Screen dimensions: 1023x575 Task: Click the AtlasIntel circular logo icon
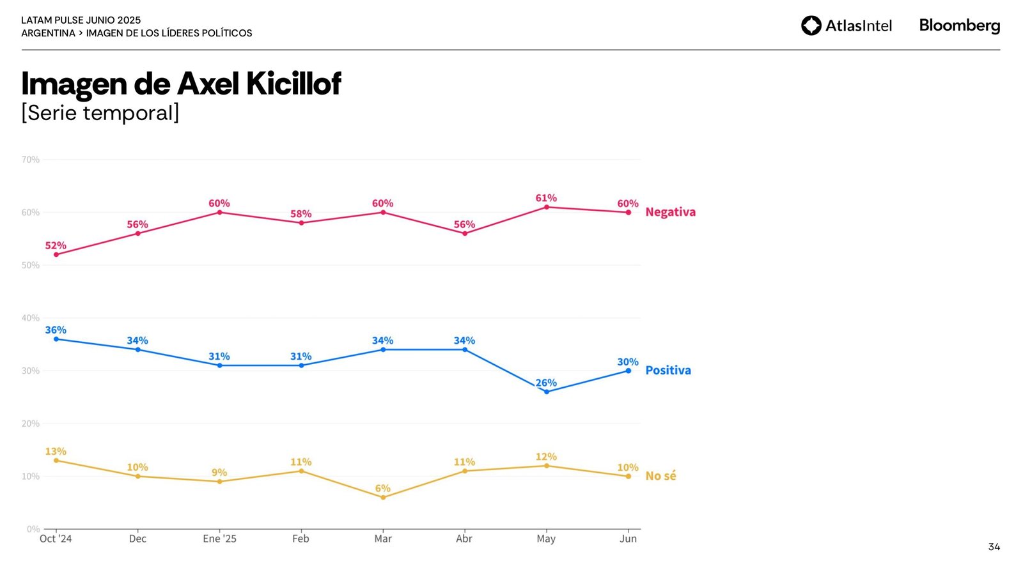click(811, 26)
